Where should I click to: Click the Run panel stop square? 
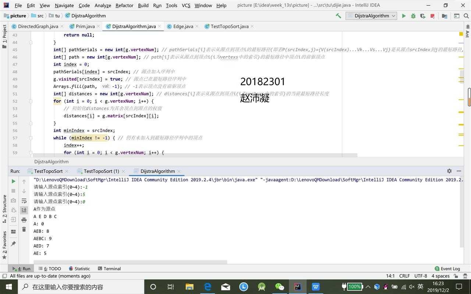tap(13, 191)
